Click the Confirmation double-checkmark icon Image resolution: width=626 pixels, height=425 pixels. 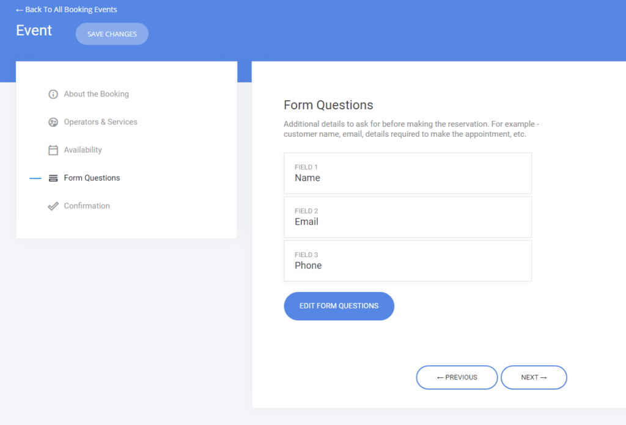[x=53, y=206]
